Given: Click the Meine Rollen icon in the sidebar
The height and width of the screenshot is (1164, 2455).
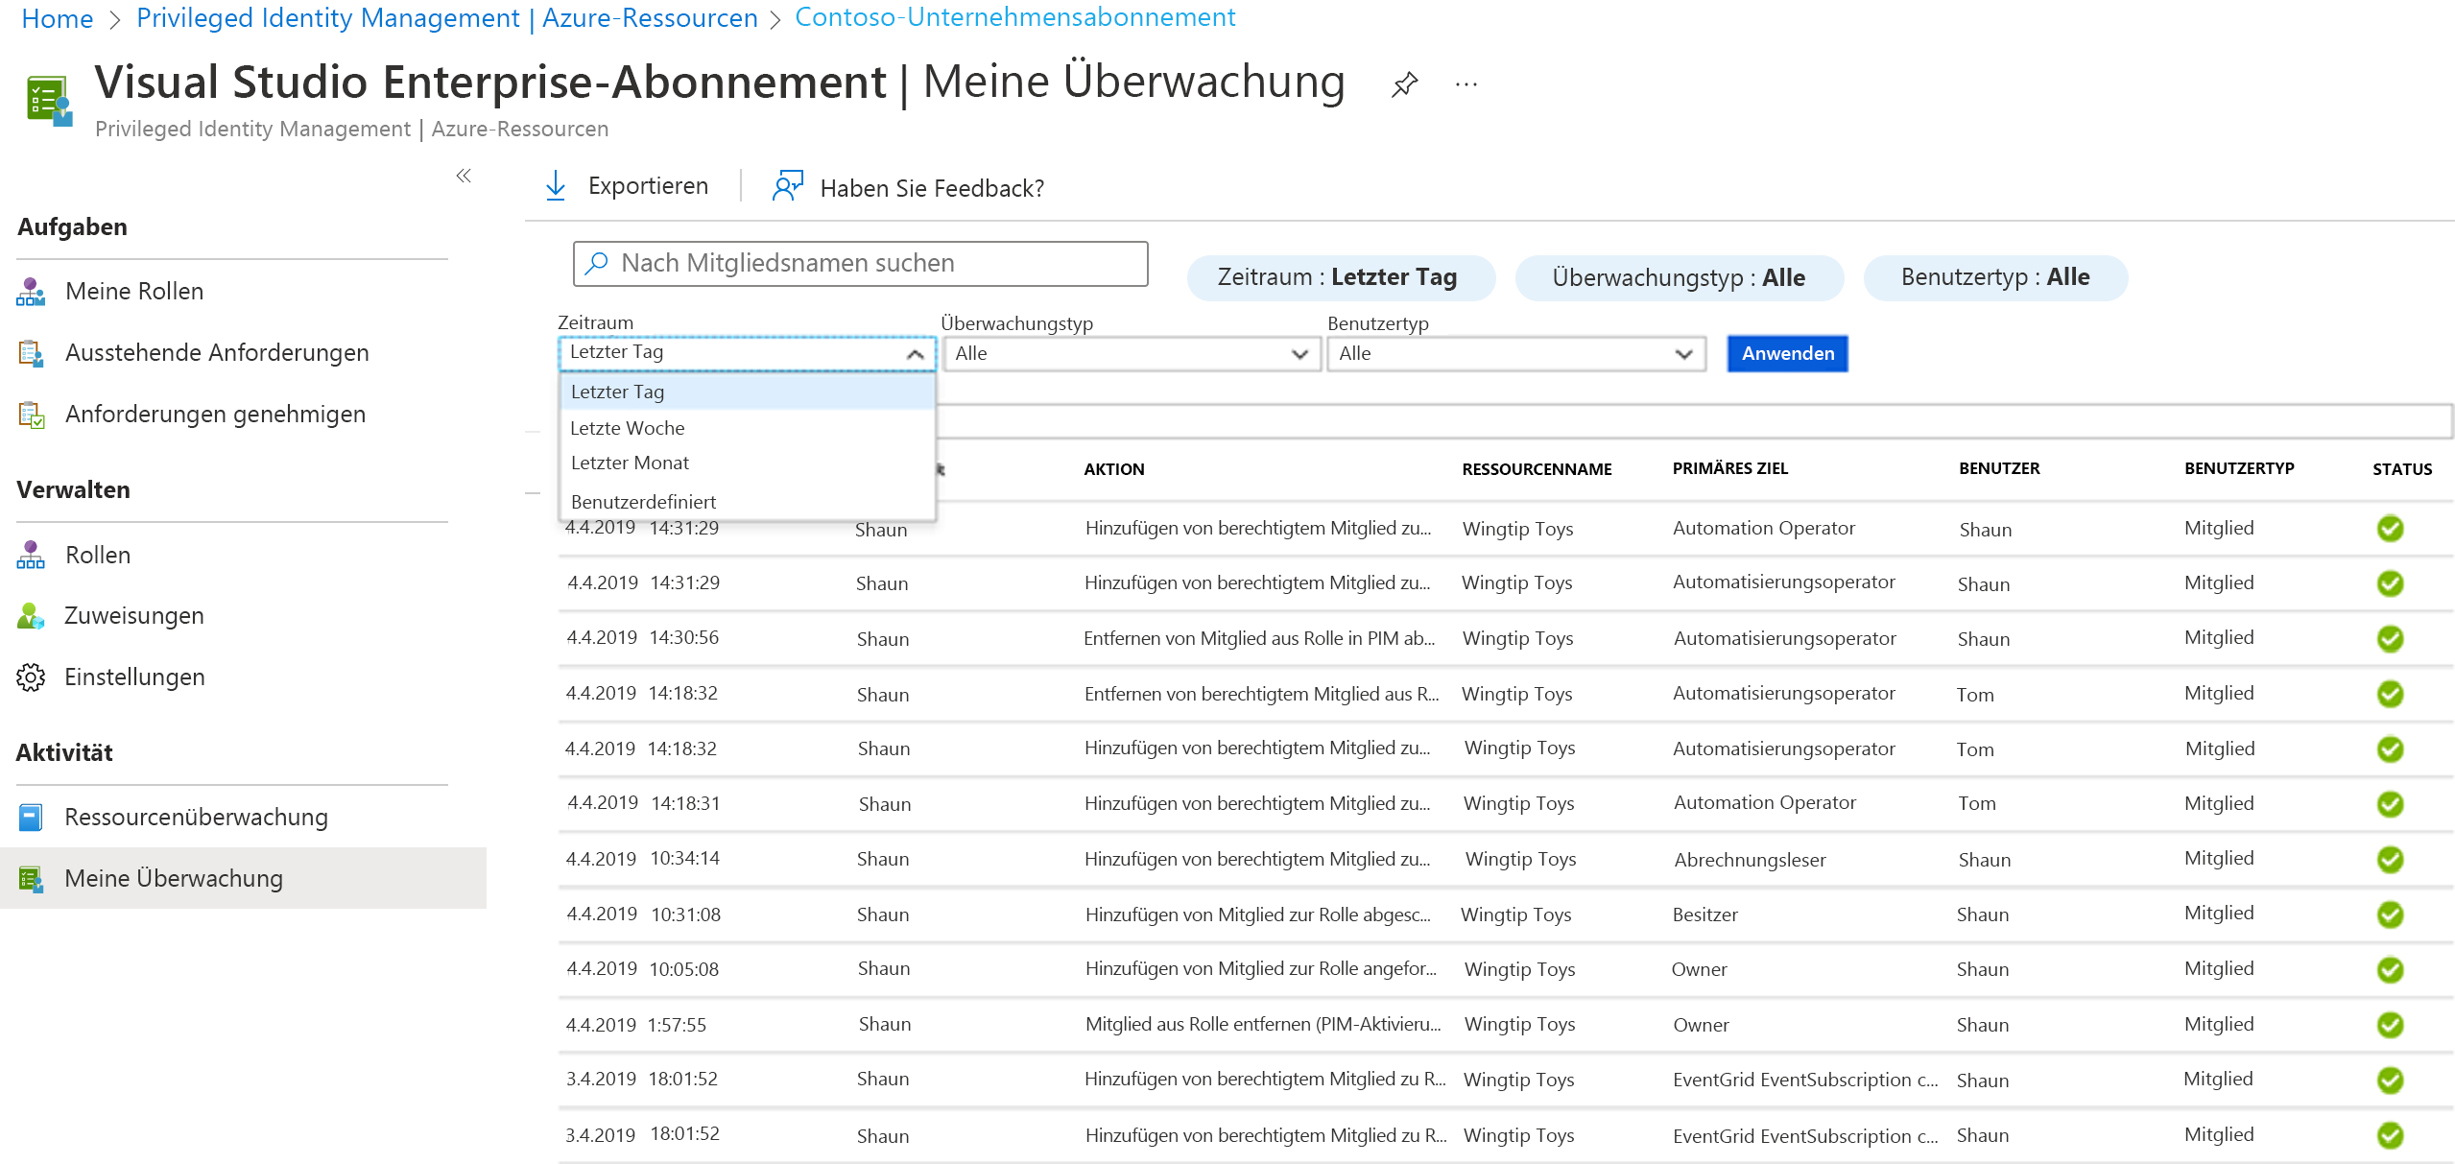Looking at the screenshot, I should (x=31, y=292).
